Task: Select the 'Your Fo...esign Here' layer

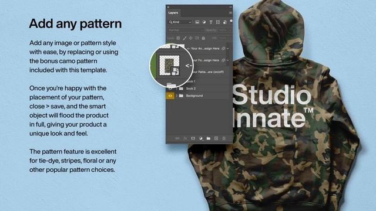Action: pos(206,60)
